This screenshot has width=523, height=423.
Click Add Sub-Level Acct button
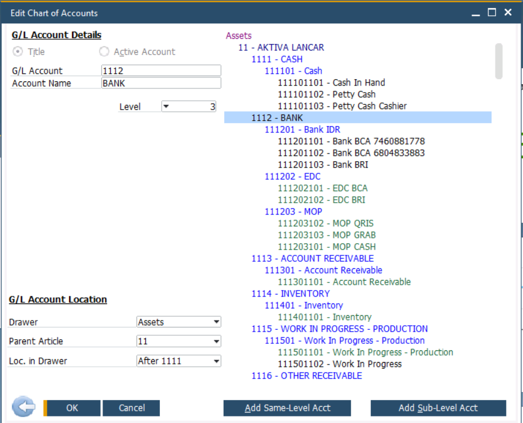(438, 408)
